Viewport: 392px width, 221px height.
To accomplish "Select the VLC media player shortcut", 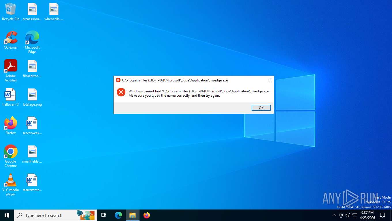I will (x=11, y=185).
